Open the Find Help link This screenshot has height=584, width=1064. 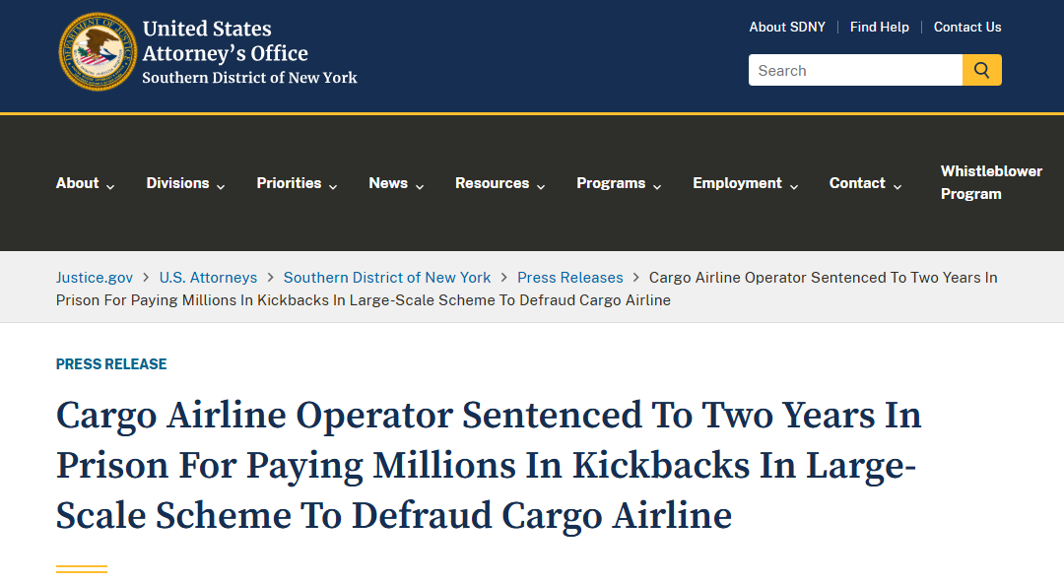coord(880,28)
